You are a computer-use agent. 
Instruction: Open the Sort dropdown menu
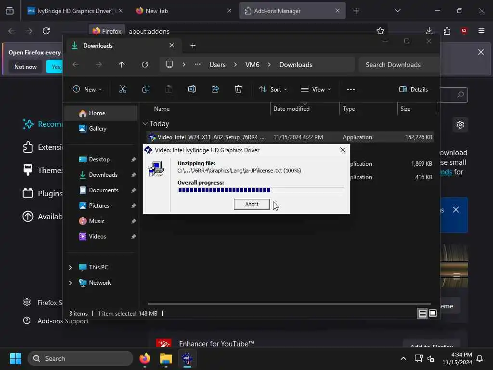point(273,89)
